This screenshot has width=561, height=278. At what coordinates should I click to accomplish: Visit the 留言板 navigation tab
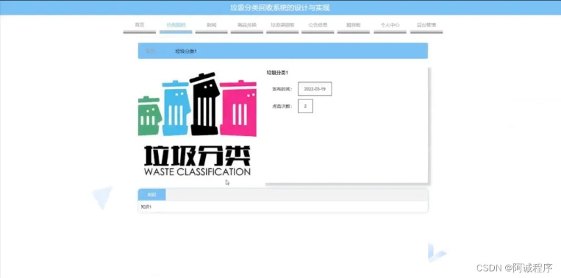pyautogui.click(x=353, y=25)
